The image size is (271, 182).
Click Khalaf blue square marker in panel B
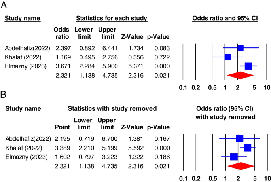coord(248,148)
